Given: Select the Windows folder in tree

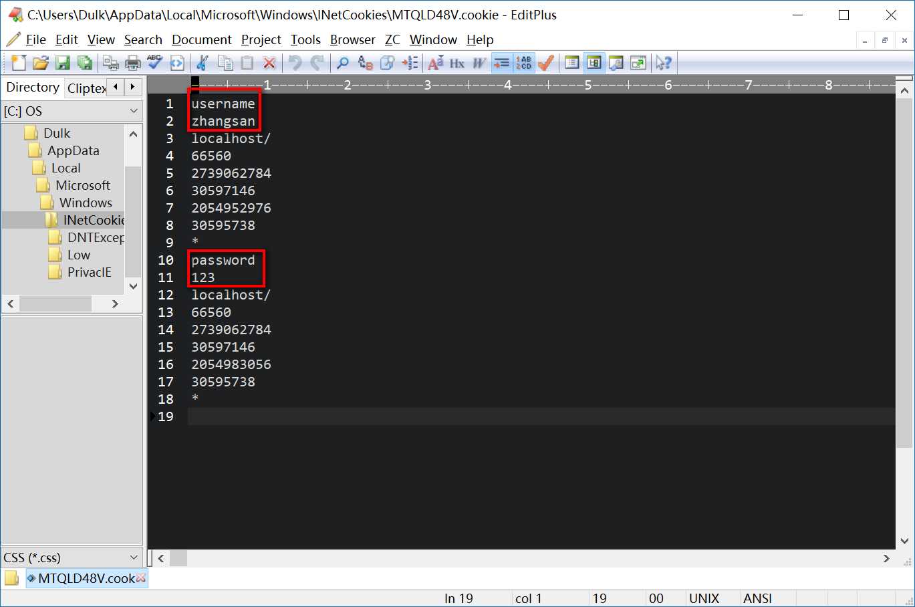Looking at the screenshot, I should coord(86,203).
